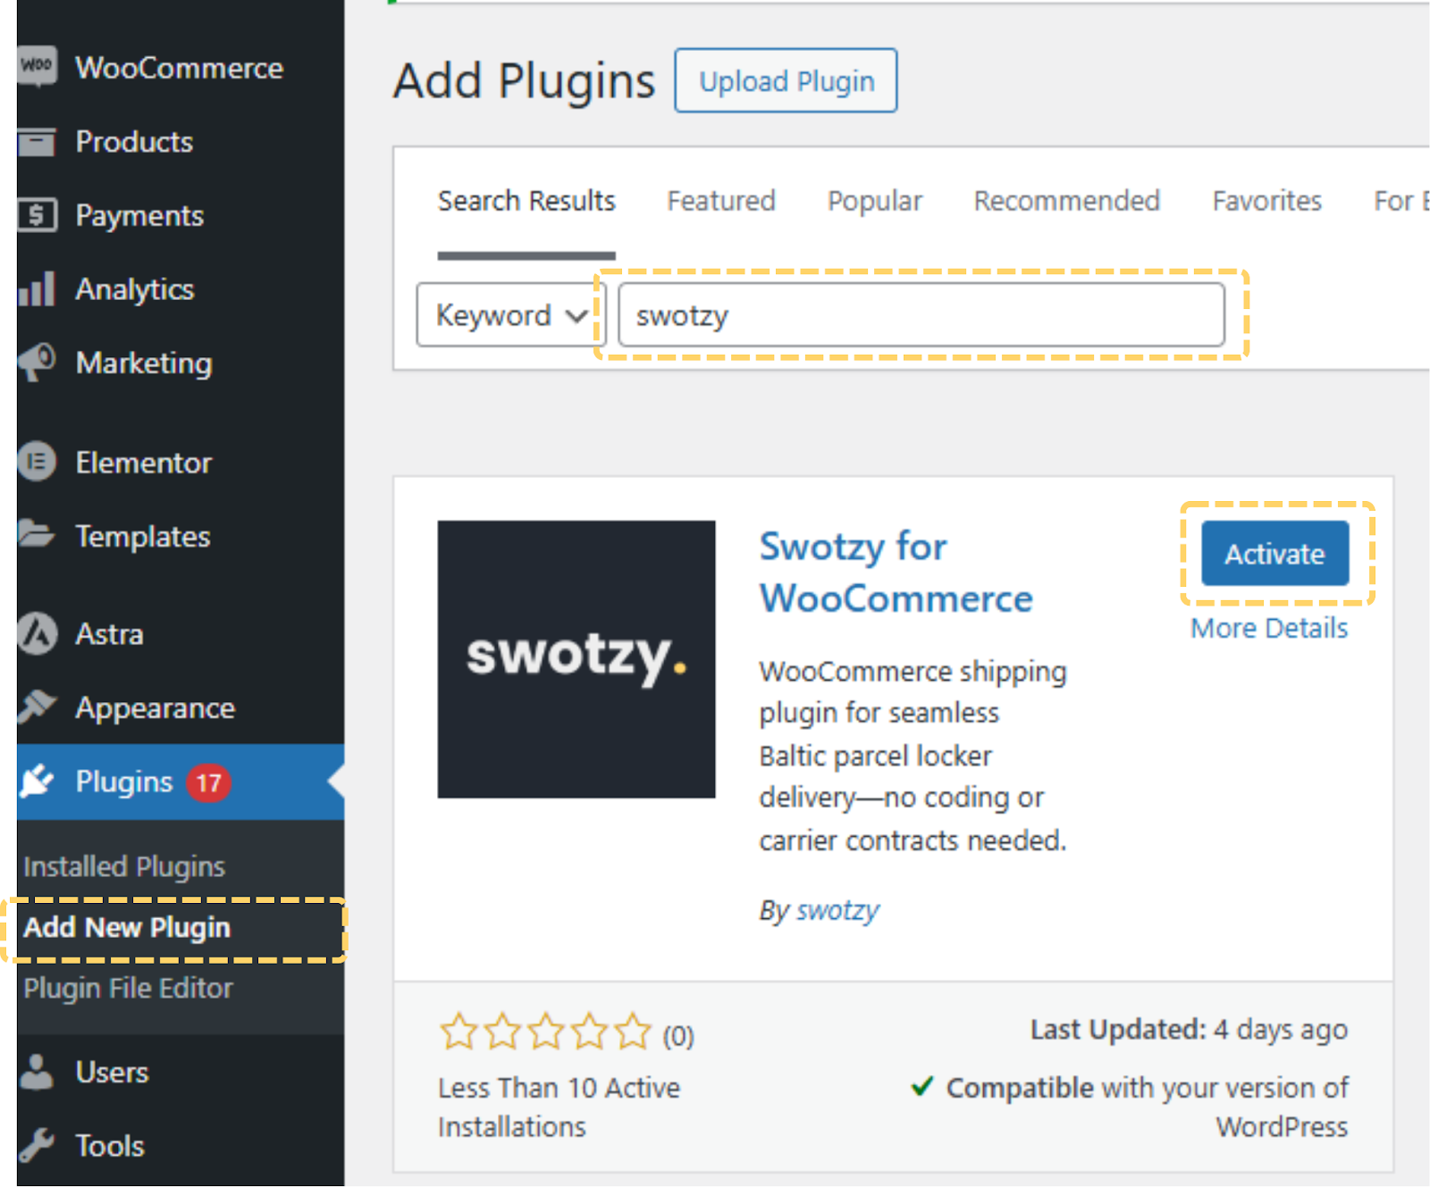Viewport: 1430px width, 1187px height.
Task: Open the Recommended plugins tab
Action: click(1066, 201)
